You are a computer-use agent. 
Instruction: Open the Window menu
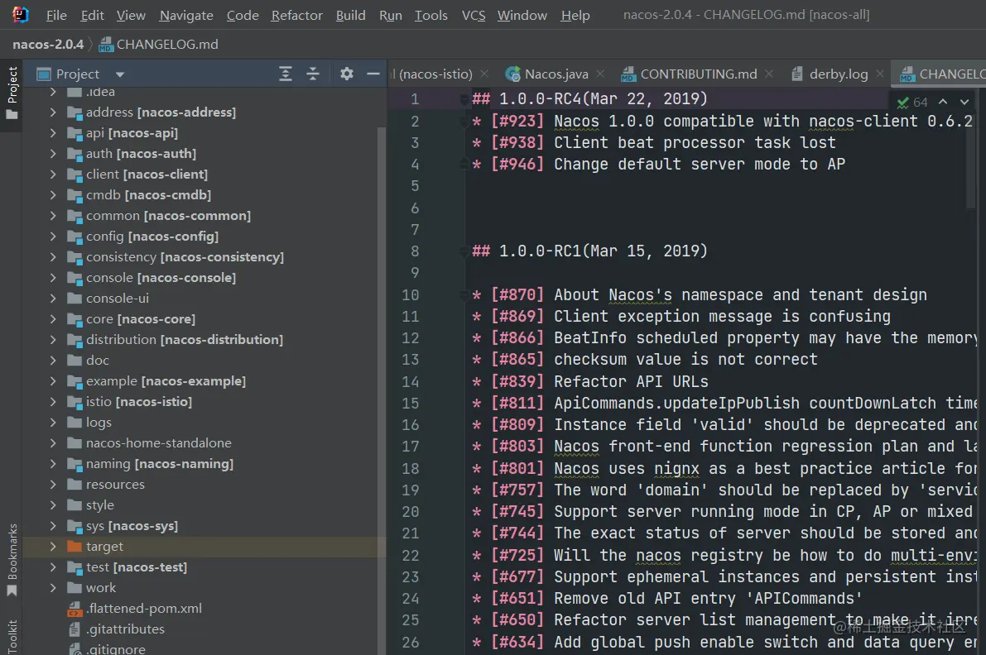point(522,15)
